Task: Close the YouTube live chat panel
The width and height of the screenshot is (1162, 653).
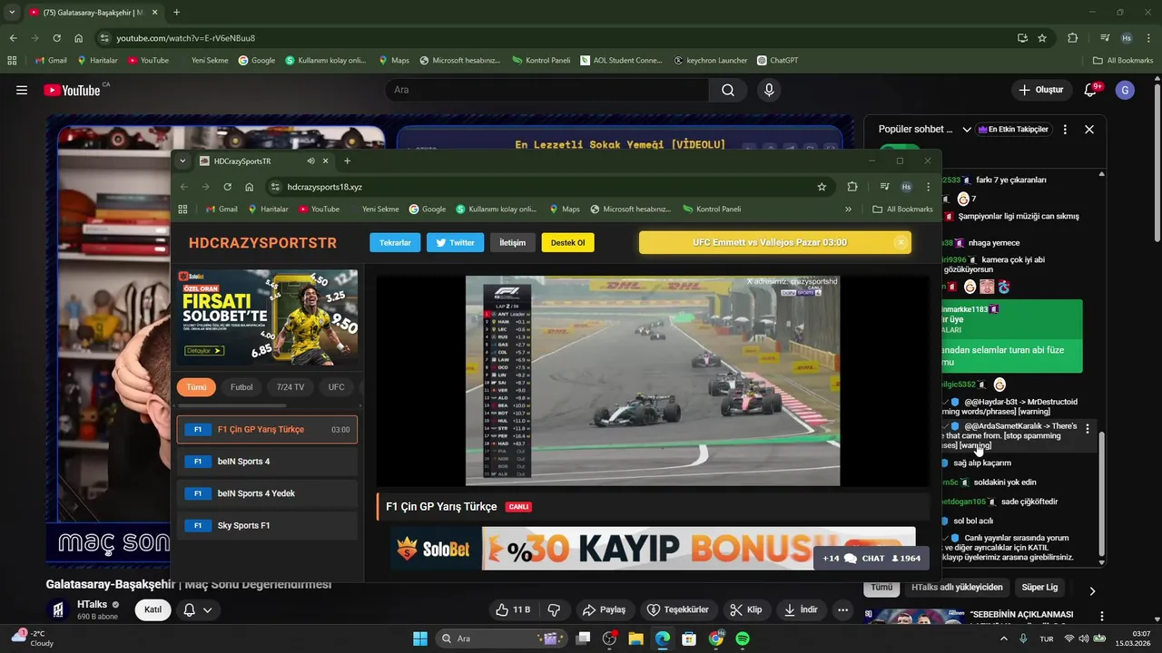Action: (x=1089, y=130)
